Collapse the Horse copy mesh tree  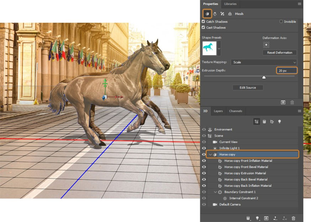pyautogui.click(x=210, y=155)
